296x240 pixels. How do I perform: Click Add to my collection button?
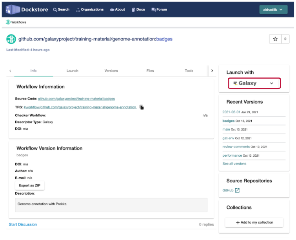(254, 222)
